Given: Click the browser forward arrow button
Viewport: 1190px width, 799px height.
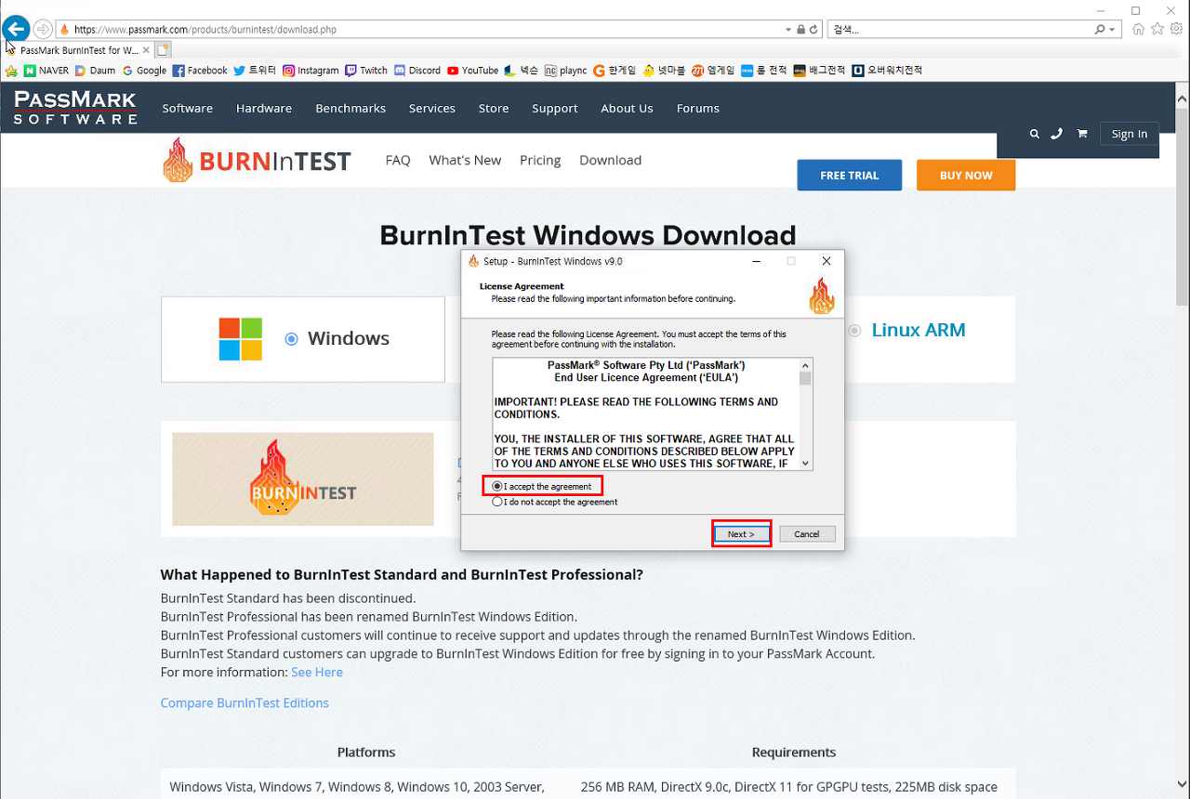Looking at the screenshot, I should (x=43, y=29).
